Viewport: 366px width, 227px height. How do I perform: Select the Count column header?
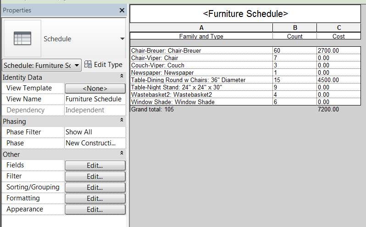pyautogui.click(x=294, y=36)
